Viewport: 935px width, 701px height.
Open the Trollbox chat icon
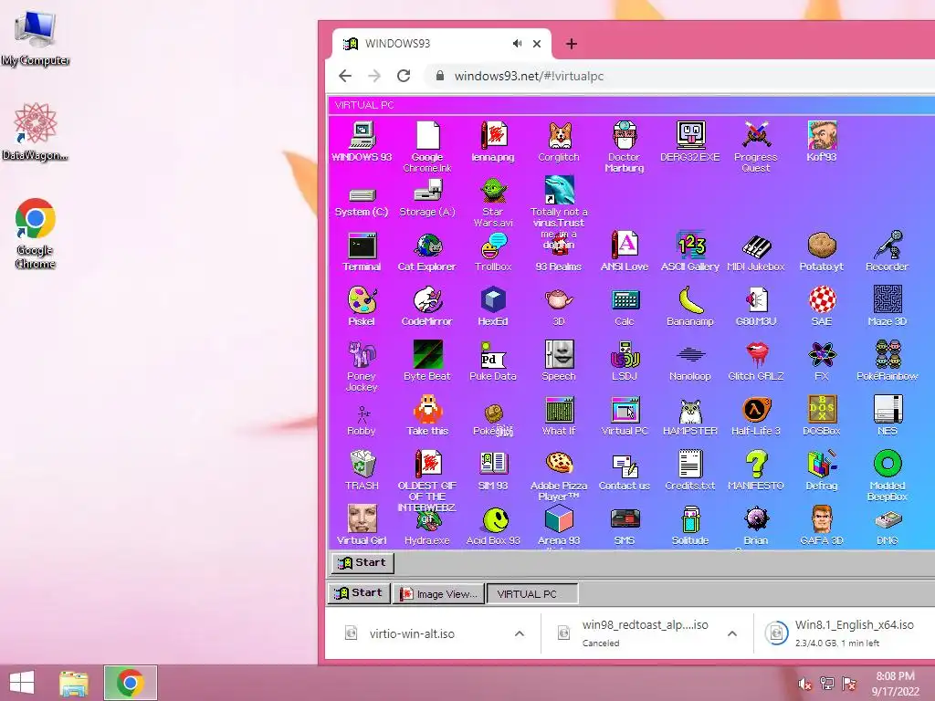pyautogui.click(x=493, y=251)
